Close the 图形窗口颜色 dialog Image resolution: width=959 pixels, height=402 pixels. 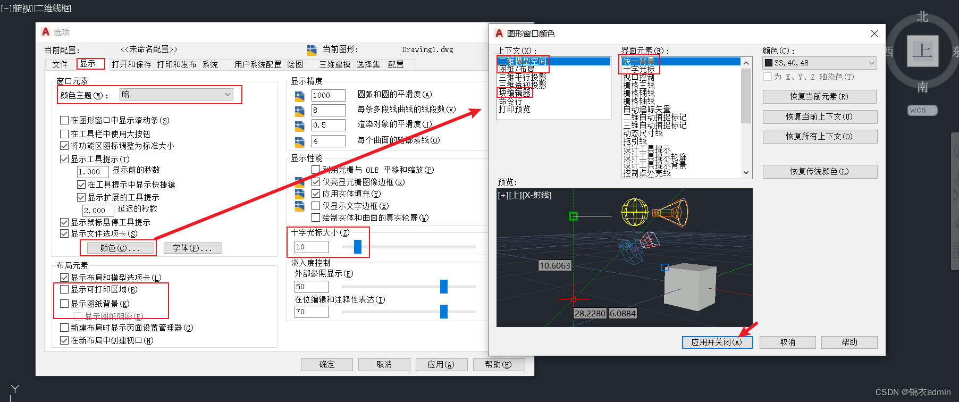click(x=874, y=33)
